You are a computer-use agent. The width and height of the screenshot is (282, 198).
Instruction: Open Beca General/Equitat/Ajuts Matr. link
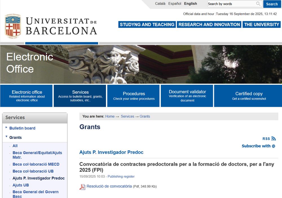[37, 155]
